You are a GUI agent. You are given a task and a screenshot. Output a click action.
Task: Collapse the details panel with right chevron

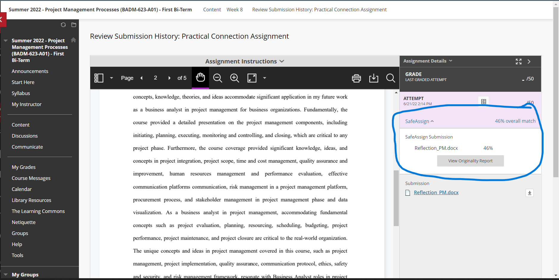click(x=529, y=61)
